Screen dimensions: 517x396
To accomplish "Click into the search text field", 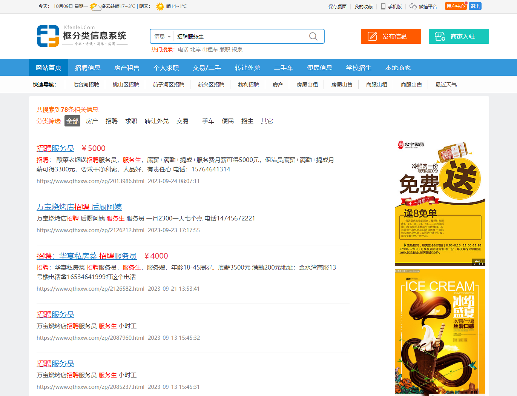I will (x=239, y=37).
